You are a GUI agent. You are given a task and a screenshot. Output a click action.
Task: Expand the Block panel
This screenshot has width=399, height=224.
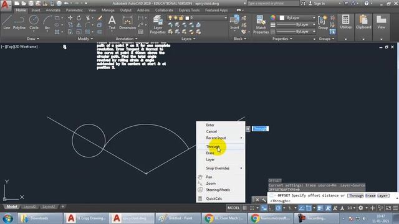pyautogui.click(x=239, y=39)
